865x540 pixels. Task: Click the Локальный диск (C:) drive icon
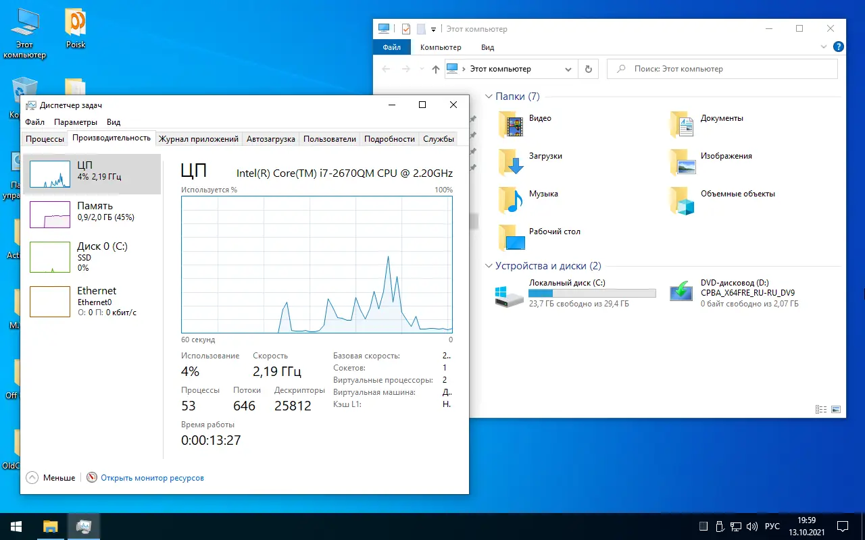[509, 295]
